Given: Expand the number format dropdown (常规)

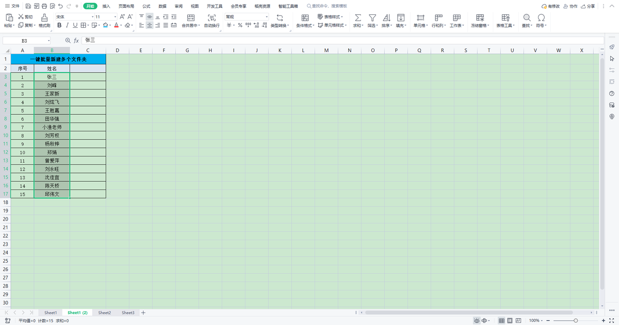Looking at the screenshot, I should 247,17.
